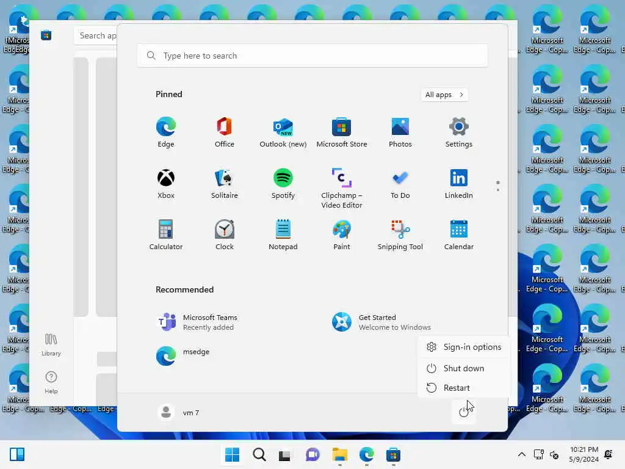The image size is (625, 469).
Task: Open Solitaire from the pinned apps
Action: click(x=225, y=184)
